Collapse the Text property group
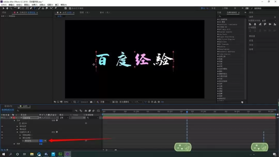 14,121
